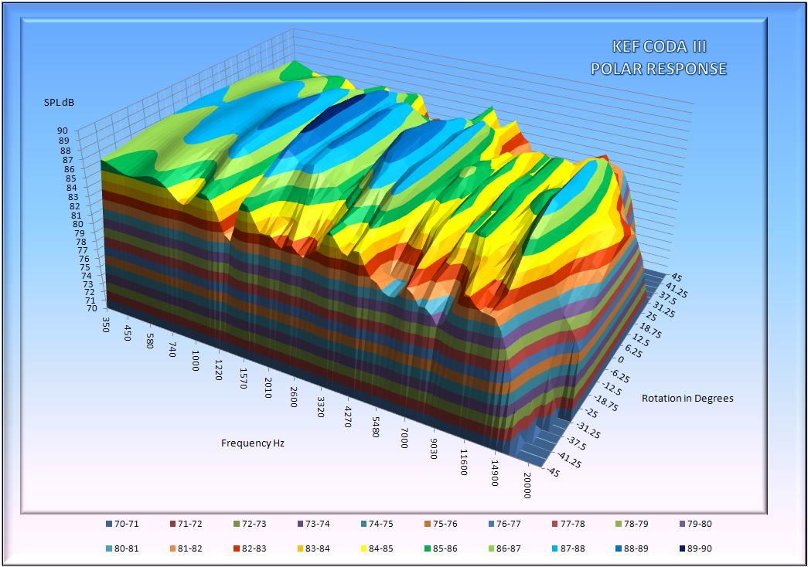Click the 1000 frequency axis label
The width and height of the screenshot is (808, 567).
(196, 361)
